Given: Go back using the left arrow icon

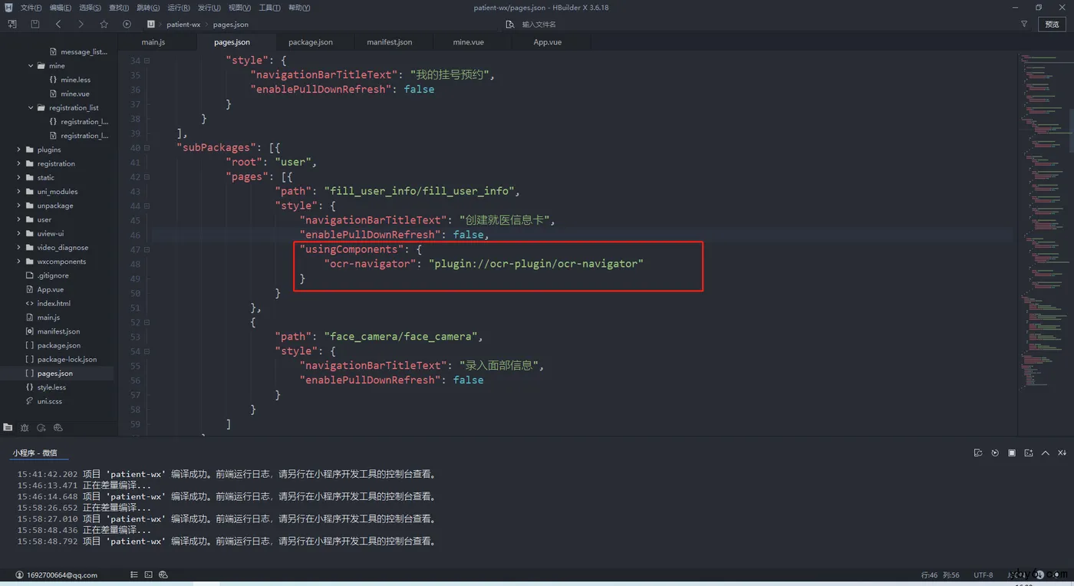Looking at the screenshot, I should coord(58,25).
